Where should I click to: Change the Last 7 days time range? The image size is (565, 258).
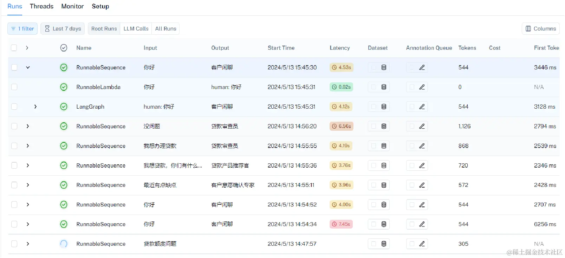(63, 29)
